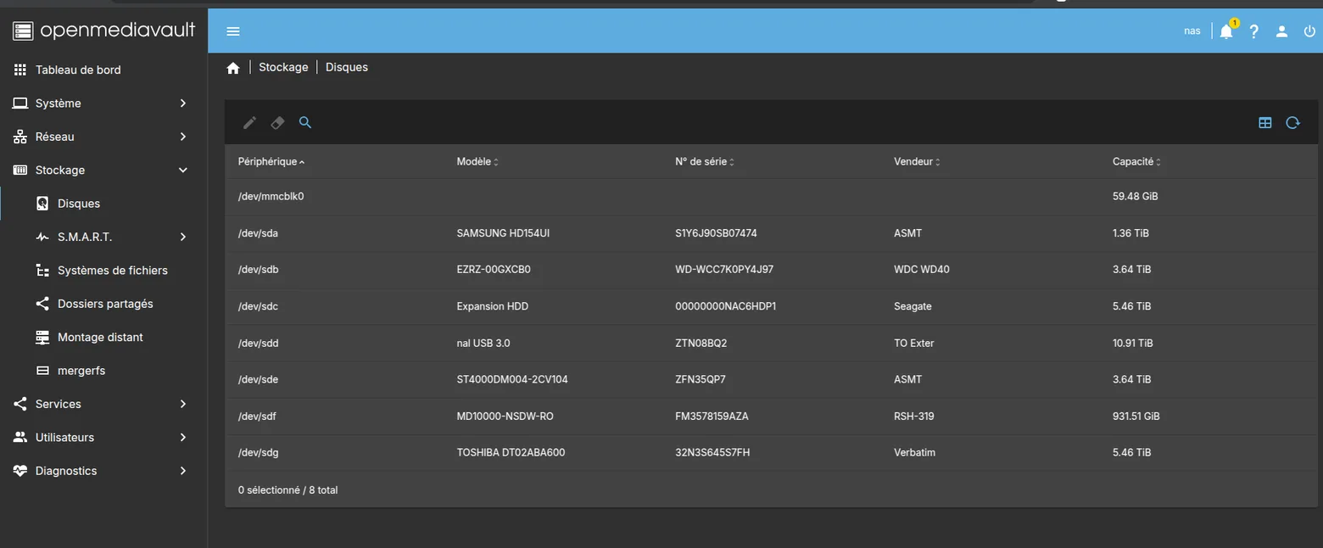Image resolution: width=1323 pixels, height=548 pixels.
Task: Click the openmediavault logo
Action: tap(104, 31)
